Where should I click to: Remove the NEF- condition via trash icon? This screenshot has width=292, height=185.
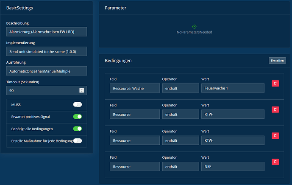pos(275,162)
